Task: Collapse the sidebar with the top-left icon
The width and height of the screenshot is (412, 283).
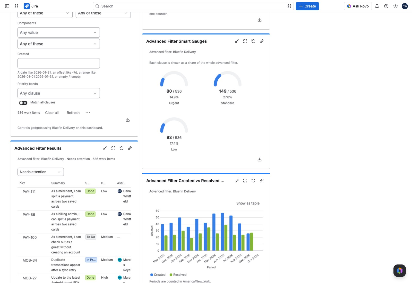Action: pyautogui.click(x=7, y=6)
